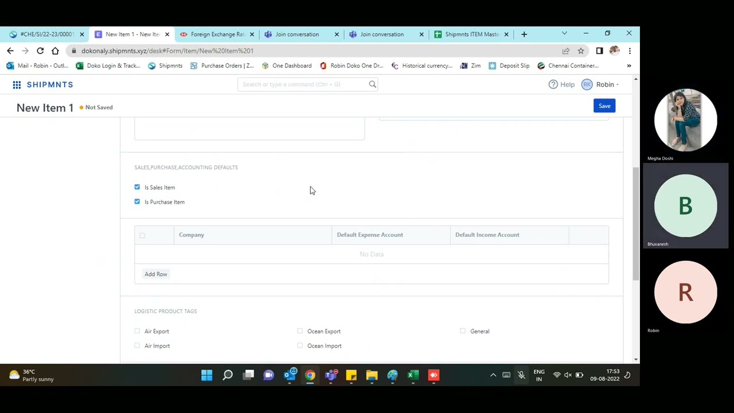
Task: Open weather widget Partly sunny
Action: click(x=32, y=375)
